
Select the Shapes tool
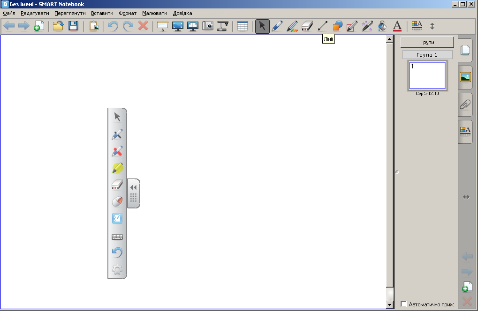pyautogui.click(x=337, y=26)
